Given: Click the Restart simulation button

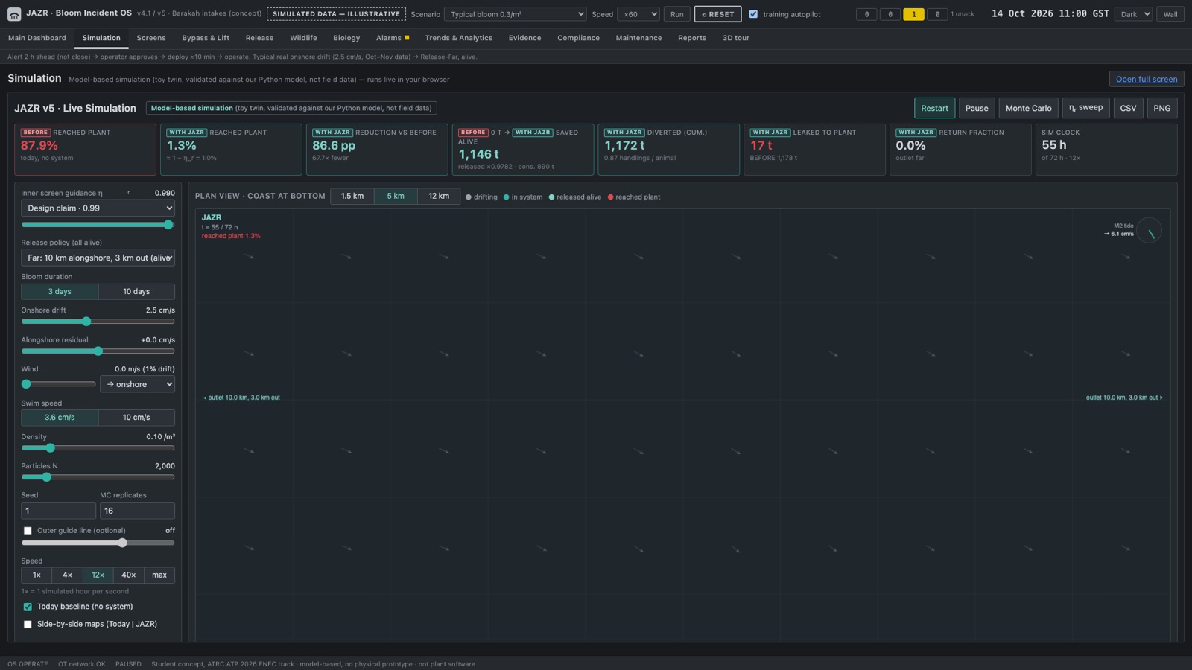Looking at the screenshot, I should [934, 108].
